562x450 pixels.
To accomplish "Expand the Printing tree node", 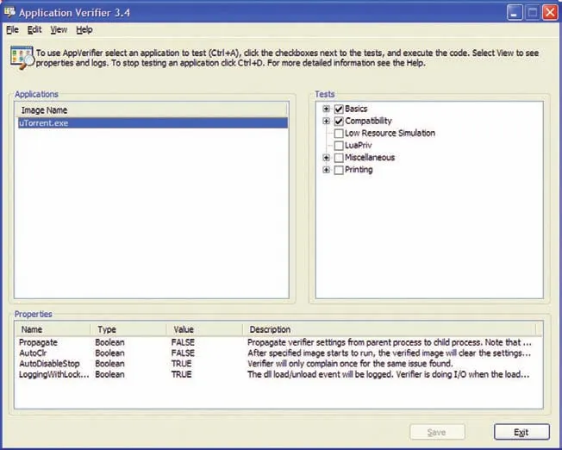I will 326,170.
